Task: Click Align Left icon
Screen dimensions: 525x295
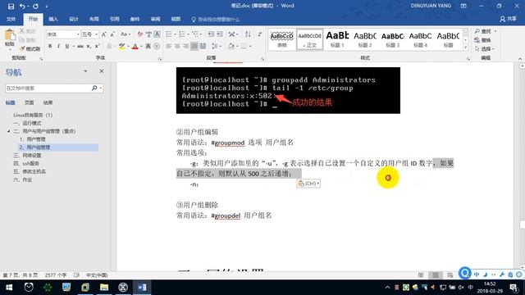Action: [x=169, y=46]
